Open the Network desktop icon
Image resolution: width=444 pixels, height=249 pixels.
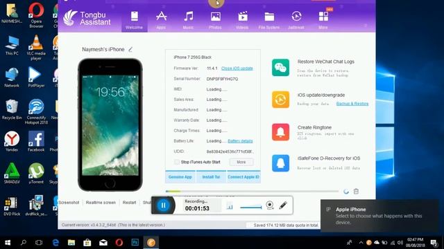click(12, 77)
